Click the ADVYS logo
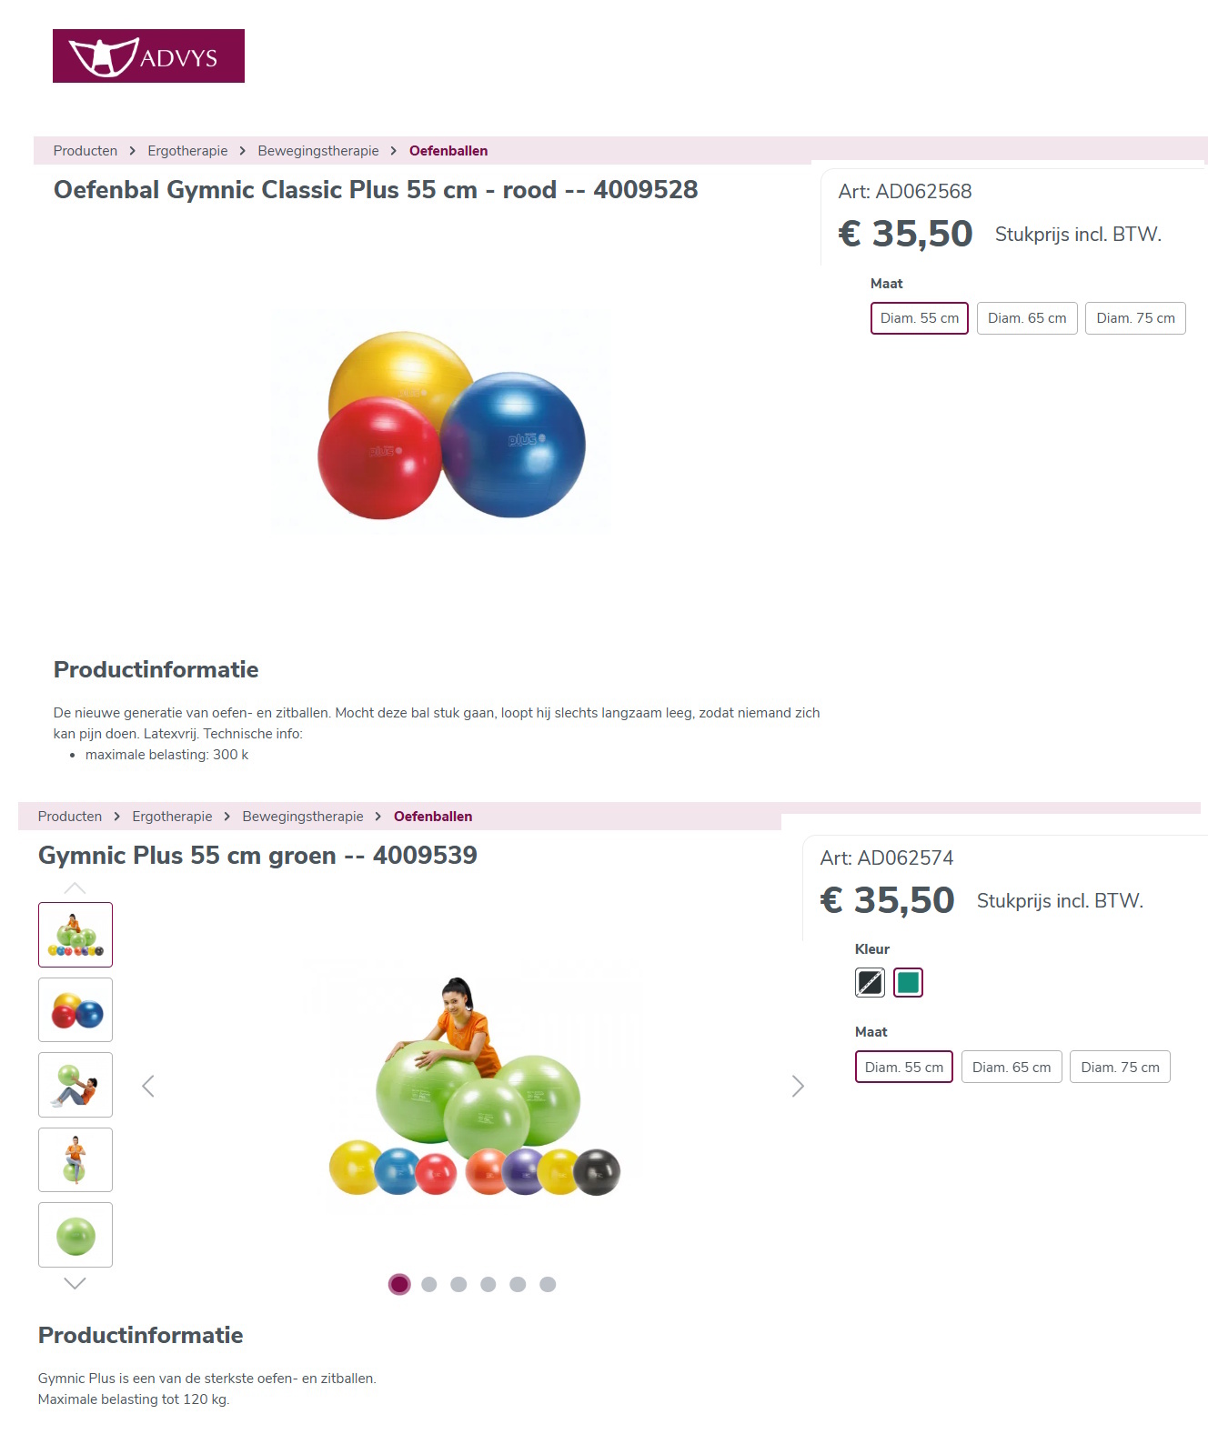 coord(148,55)
